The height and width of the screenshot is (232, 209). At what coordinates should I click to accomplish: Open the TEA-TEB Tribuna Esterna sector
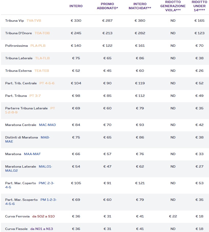(x=42, y=71)
